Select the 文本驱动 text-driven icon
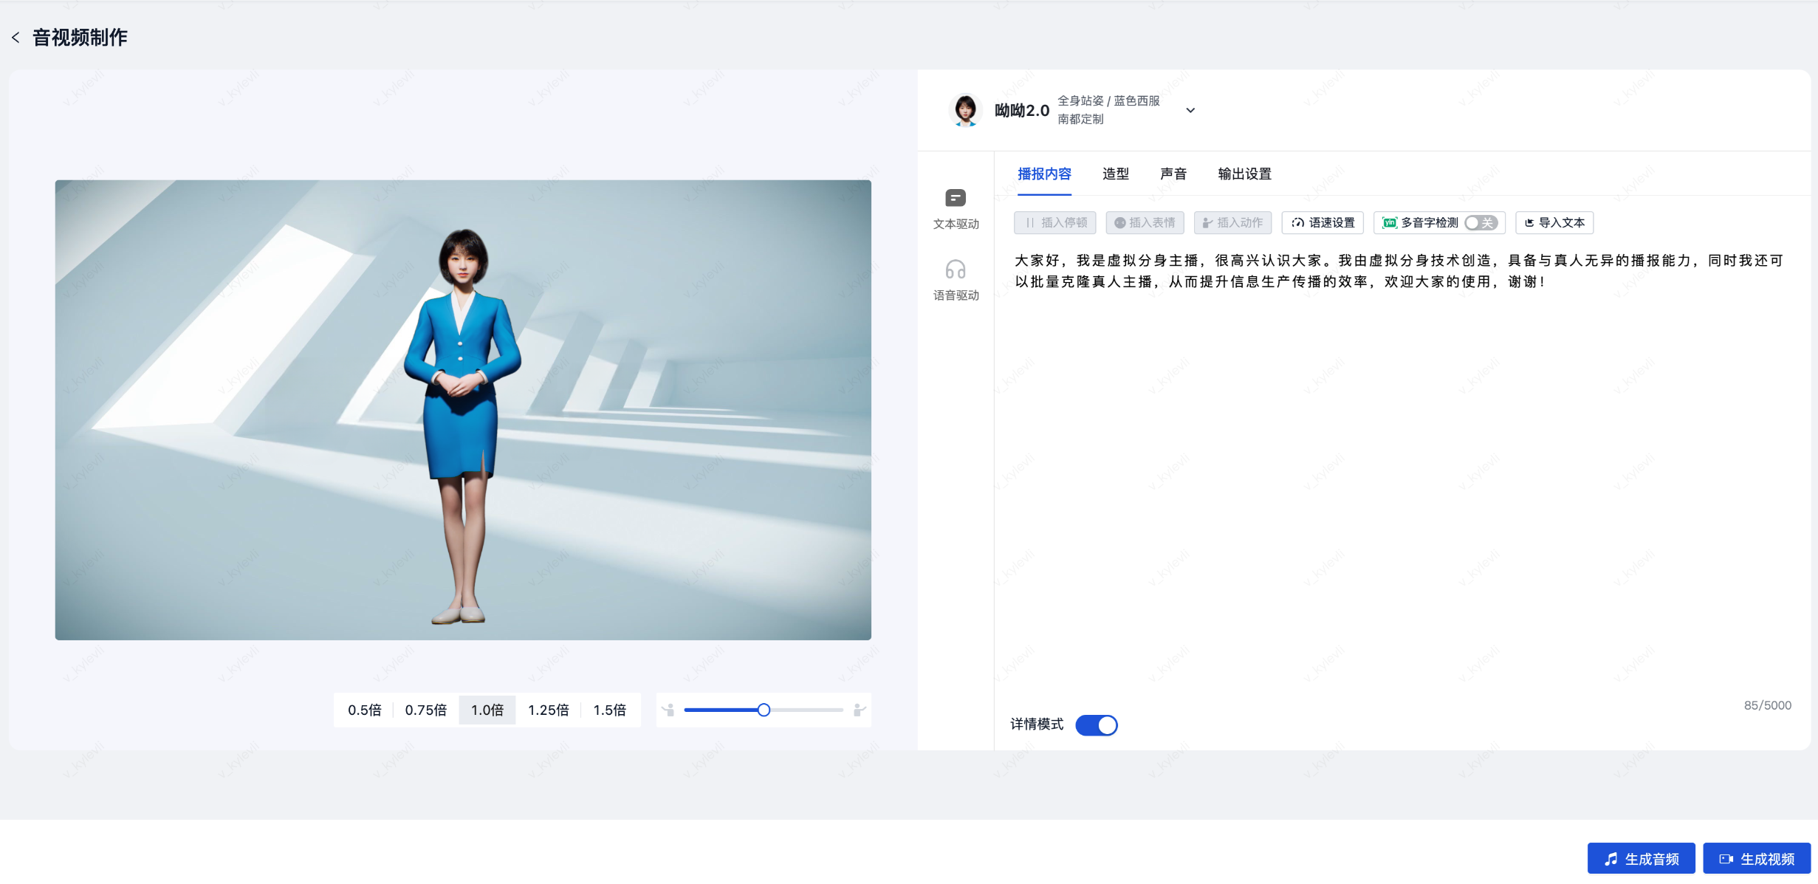Image resolution: width=1818 pixels, height=884 pixels. coord(956,198)
